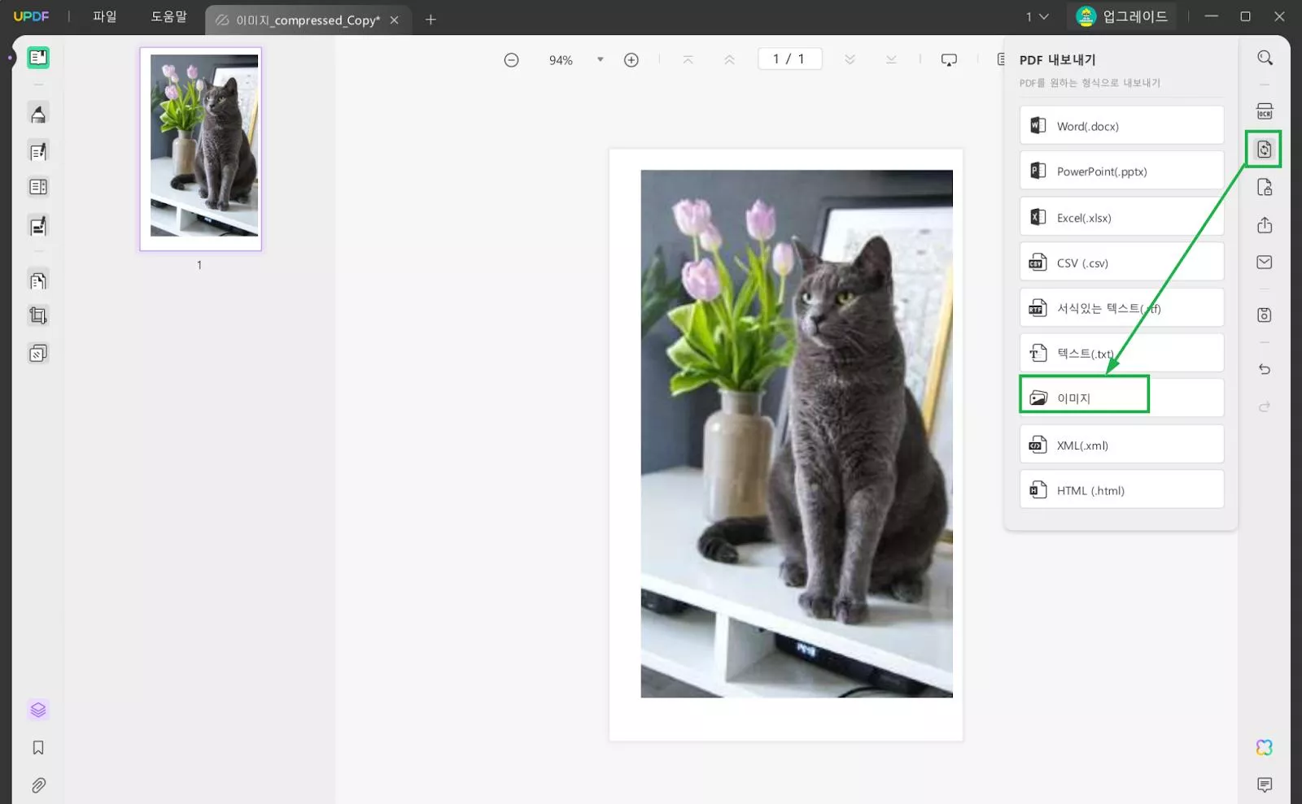Select the page 1 thumbnail
1302x804 pixels.
(x=201, y=149)
